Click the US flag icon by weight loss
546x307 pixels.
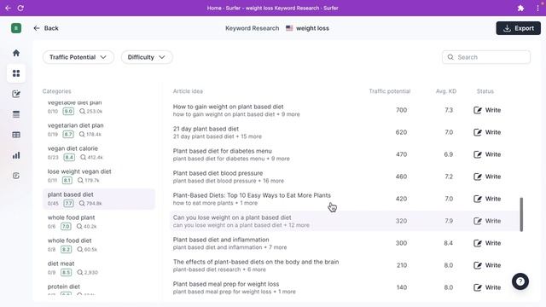[x=289, y=28]
